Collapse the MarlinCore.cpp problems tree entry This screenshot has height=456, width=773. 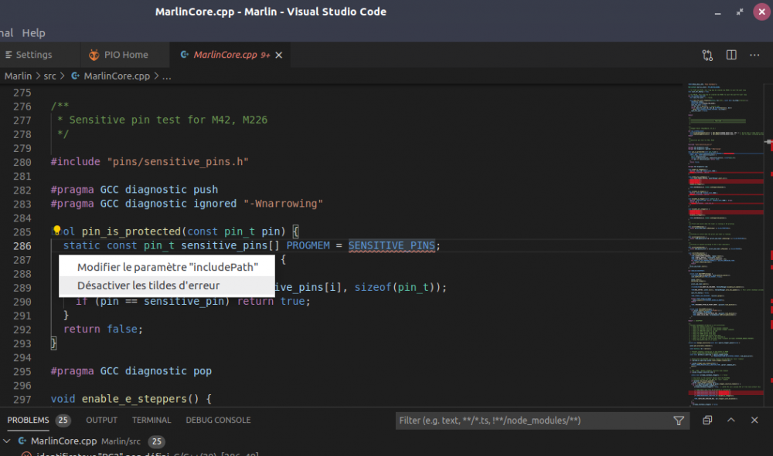click(7, 441)
